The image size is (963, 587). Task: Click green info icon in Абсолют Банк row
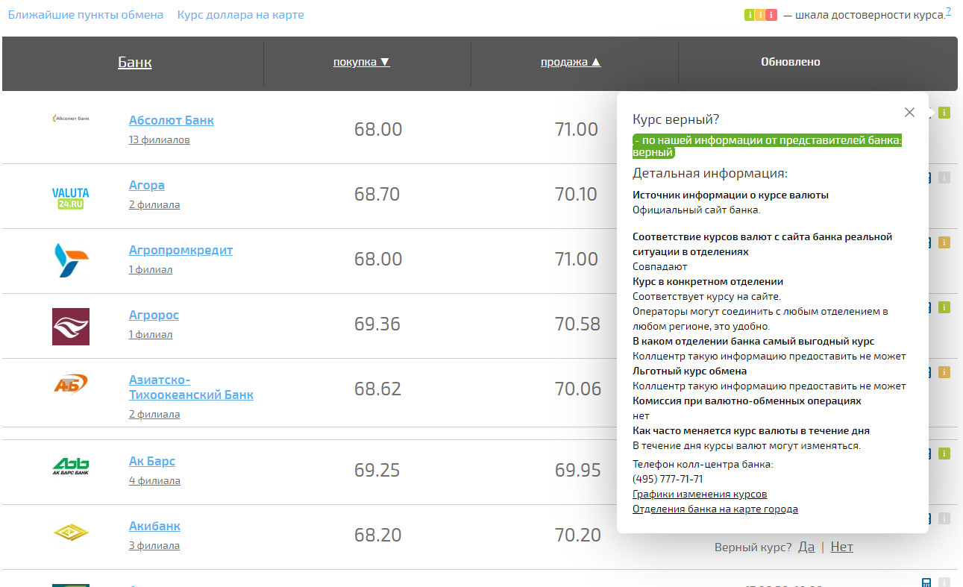tap(944, 113)
